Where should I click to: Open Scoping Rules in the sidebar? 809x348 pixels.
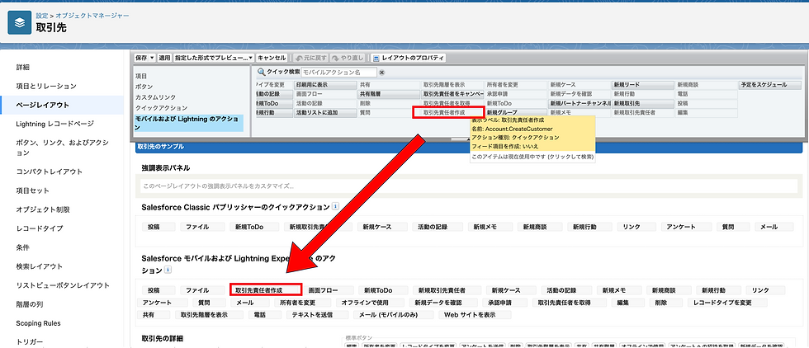coord(38,323)
